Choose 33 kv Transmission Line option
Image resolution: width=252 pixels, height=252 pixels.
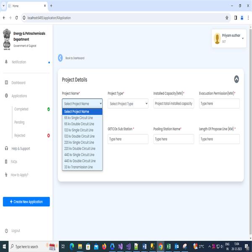[82, 167]
